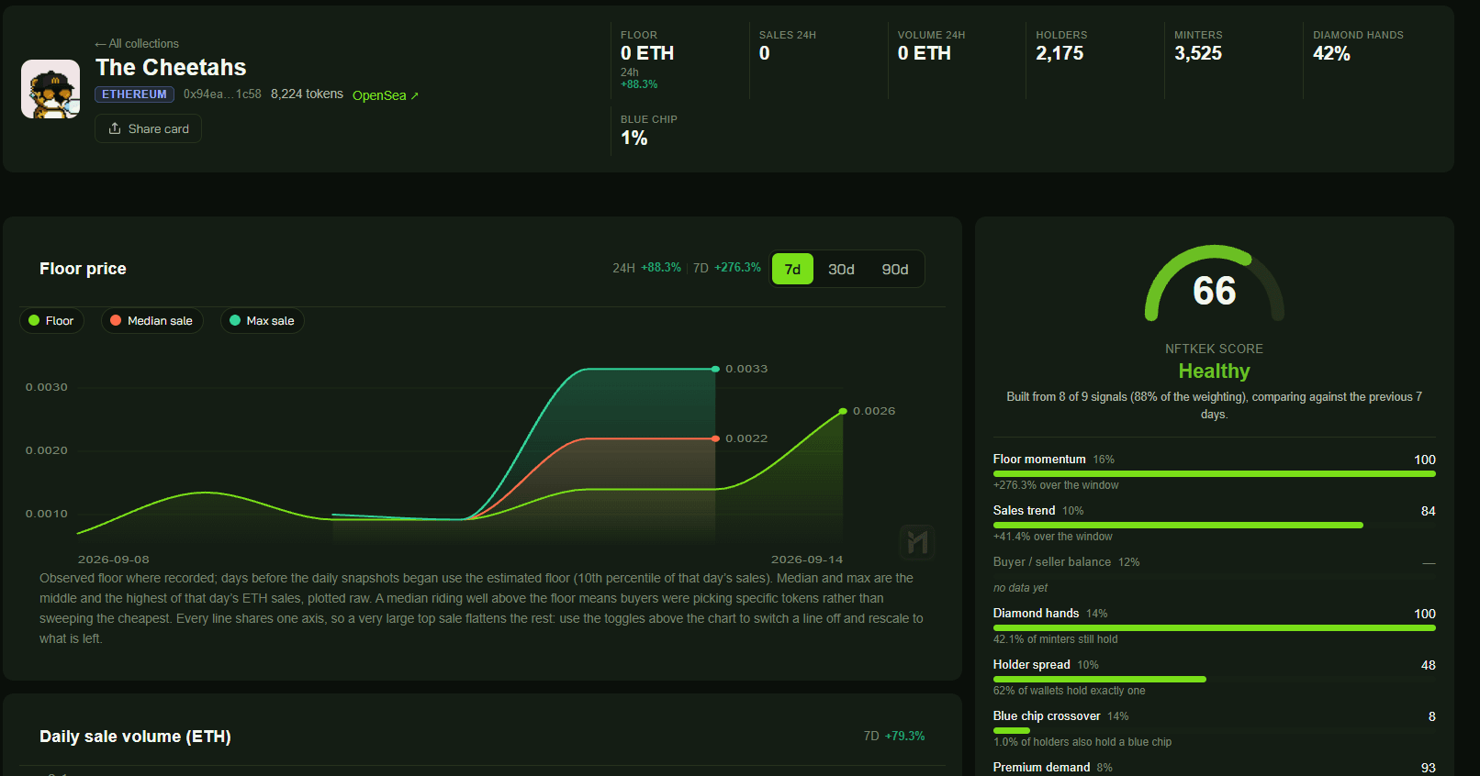Switch floor chart to 90d
This screenshot has height=776, width=1480.
pyautogui.click(x=895, y=269)
